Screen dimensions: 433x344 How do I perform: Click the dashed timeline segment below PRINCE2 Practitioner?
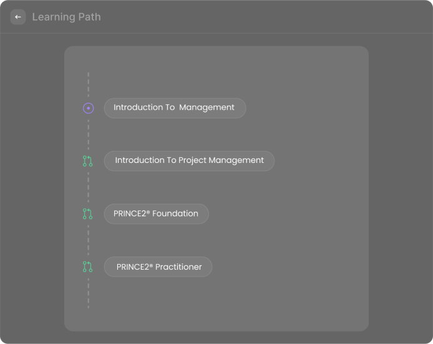coord(88,292)
